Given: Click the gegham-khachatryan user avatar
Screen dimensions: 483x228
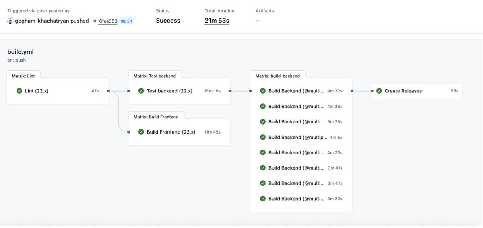Looking at the screenshot, I should click(10, 21).
